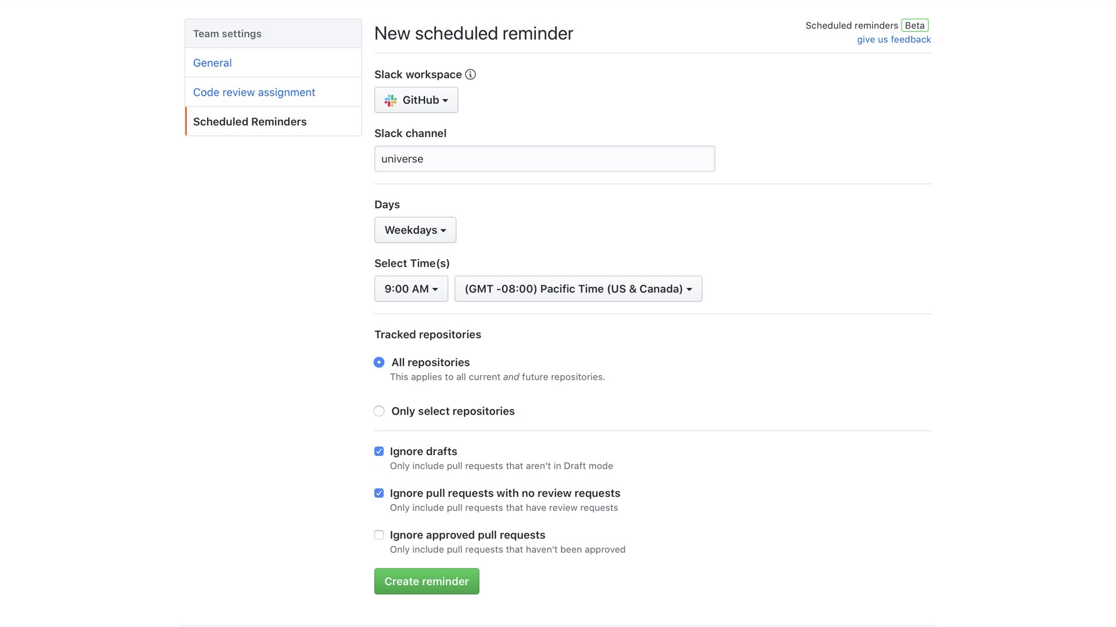The image size is (1116, 627).
Task: Follow the give us feedback link
Action: click(x=893, y=39)
